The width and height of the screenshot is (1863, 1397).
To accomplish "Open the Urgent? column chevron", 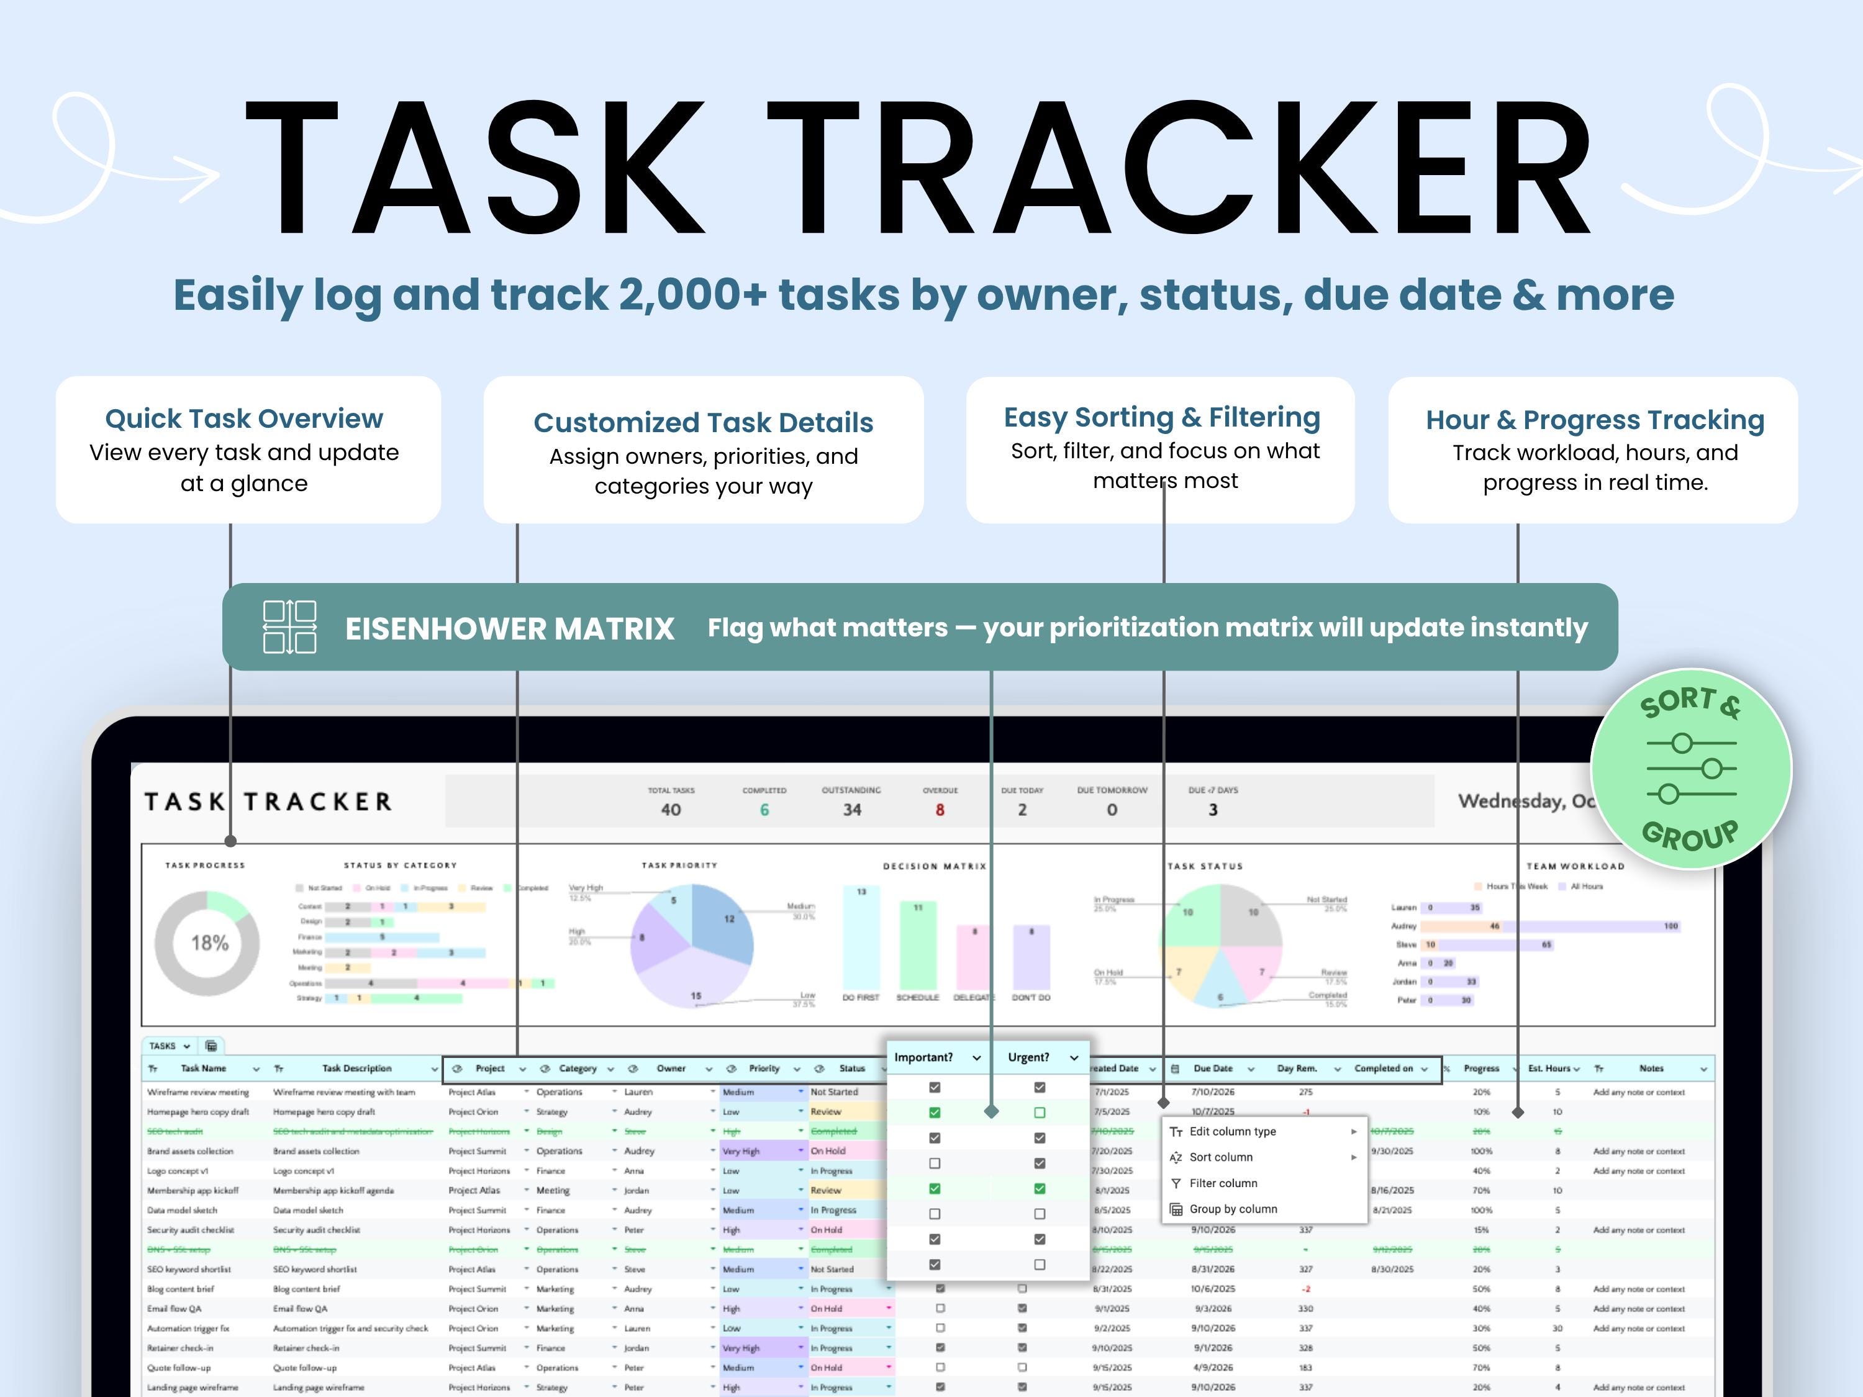I will 1074,1057.
